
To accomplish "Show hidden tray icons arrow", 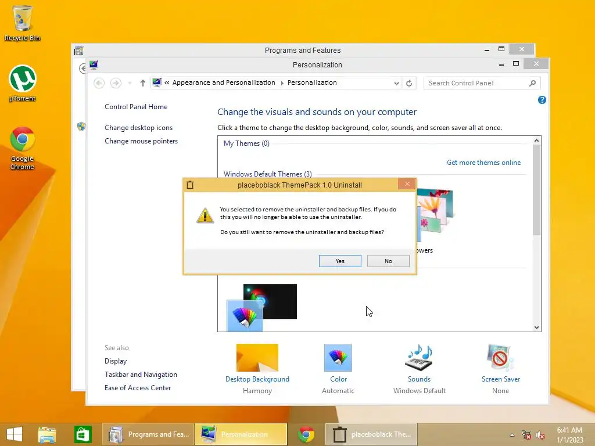I will tap(512, 435).
